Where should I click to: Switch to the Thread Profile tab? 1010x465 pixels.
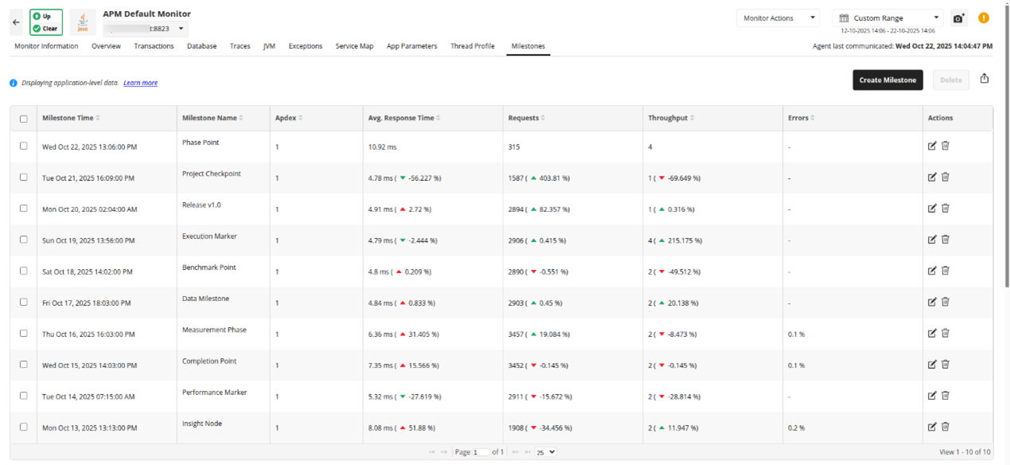point(472,46)
